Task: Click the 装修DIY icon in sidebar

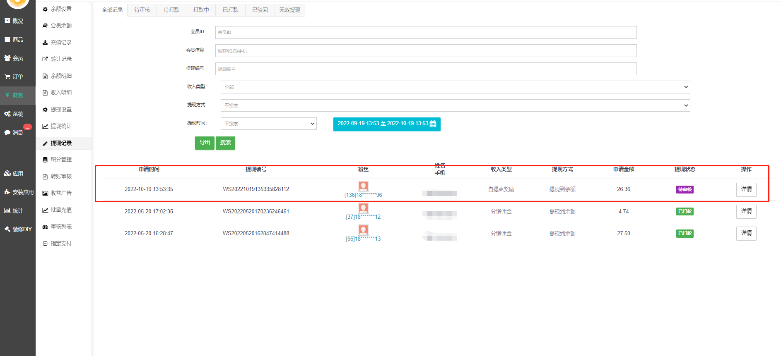Action: click(x=7, y=229)
